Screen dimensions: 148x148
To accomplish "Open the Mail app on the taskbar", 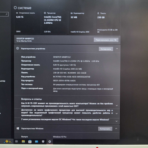I will (x=37, y=141).
